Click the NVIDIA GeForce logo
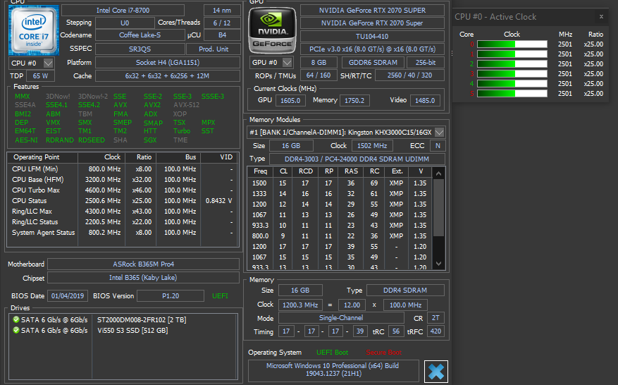This screenshot has width=618, height=385. click(x=272, y=30)
